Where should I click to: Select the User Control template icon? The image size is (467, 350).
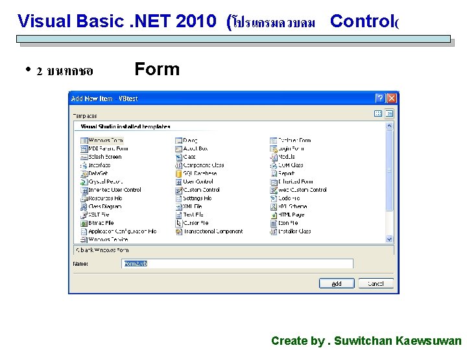pyautogui.click(x=179, y=182)
